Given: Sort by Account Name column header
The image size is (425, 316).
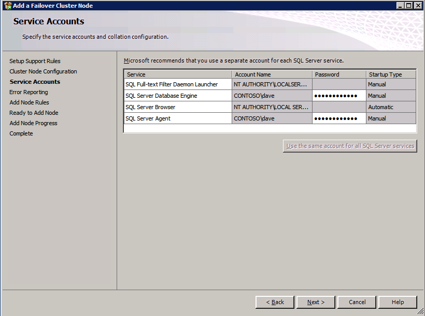Looking at the screenshot, I should 272,74.
